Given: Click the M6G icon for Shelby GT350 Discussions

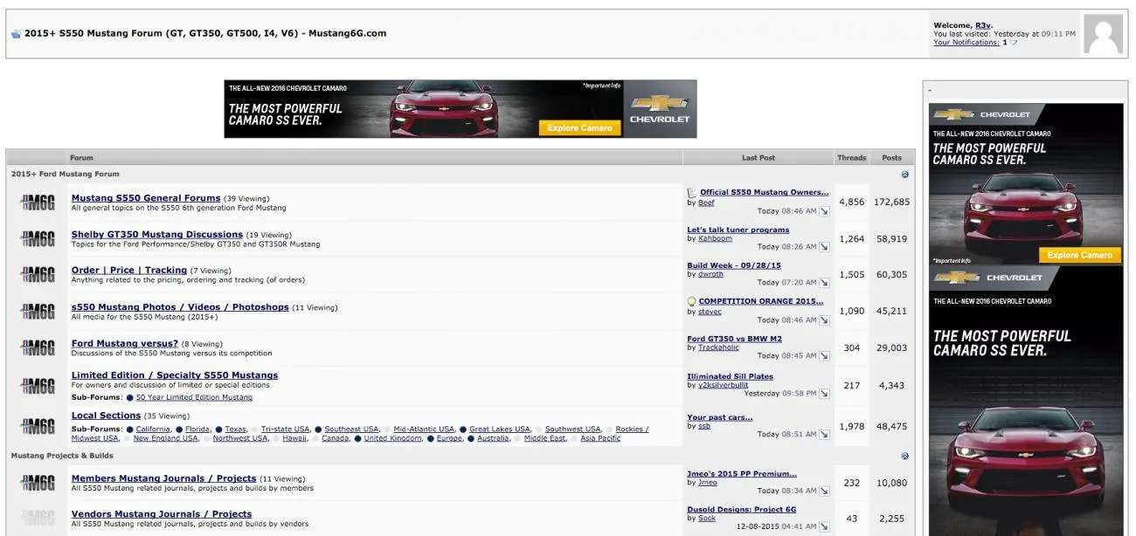Looking at the screenshot, I should click(38, 239).
